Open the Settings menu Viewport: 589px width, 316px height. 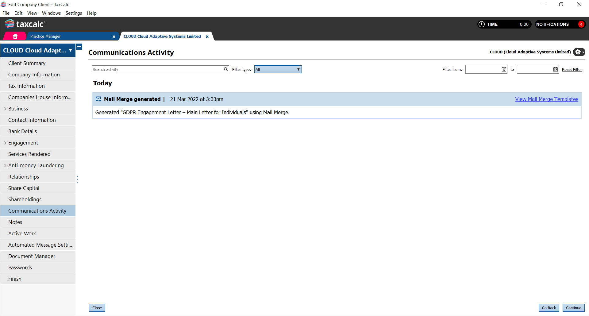click(x=74, y=13)
